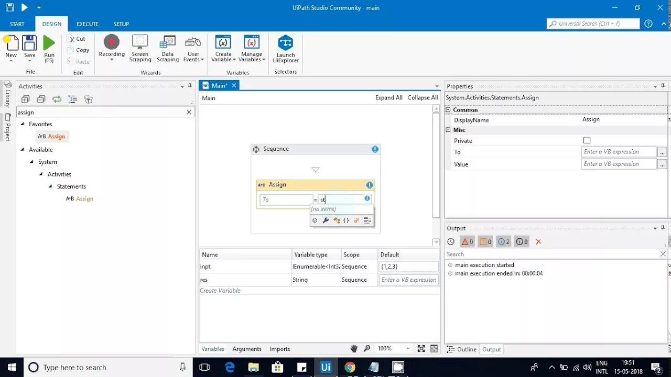
Task: Collapse the System tree node
Action: point(32,162)
